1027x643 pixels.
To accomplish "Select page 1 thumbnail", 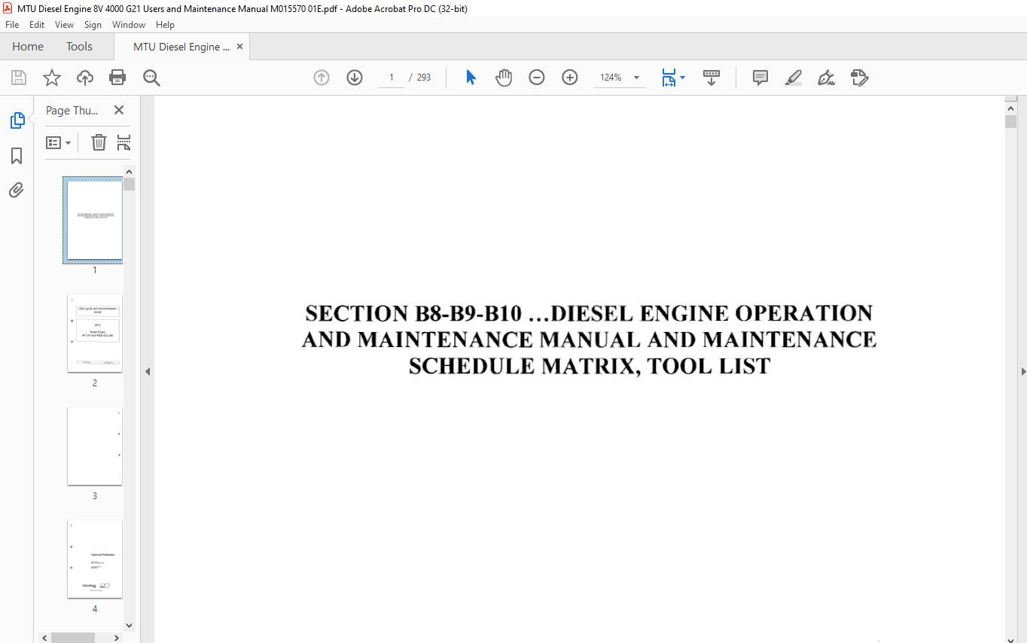I will [95, 220].
